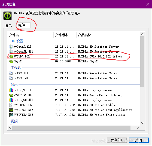
Task: Click the NVSTRES.DLL document icon
Action: point(11,105)
